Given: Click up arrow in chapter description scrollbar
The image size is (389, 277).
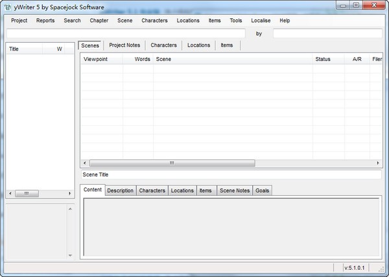Looking at the screenshot, I should pos(70,209).
